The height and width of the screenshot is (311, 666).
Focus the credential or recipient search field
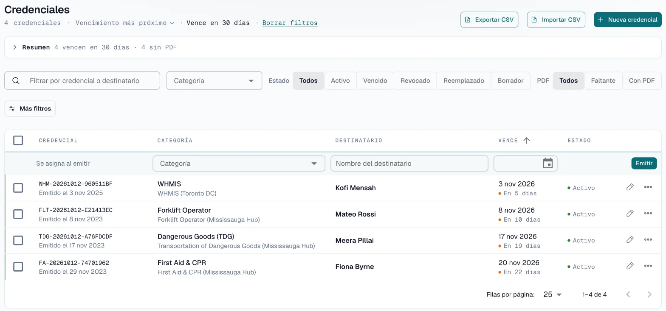(82, 81)
